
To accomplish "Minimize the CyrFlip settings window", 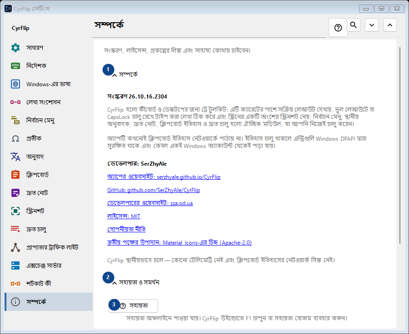I will (x=366, y=9).
